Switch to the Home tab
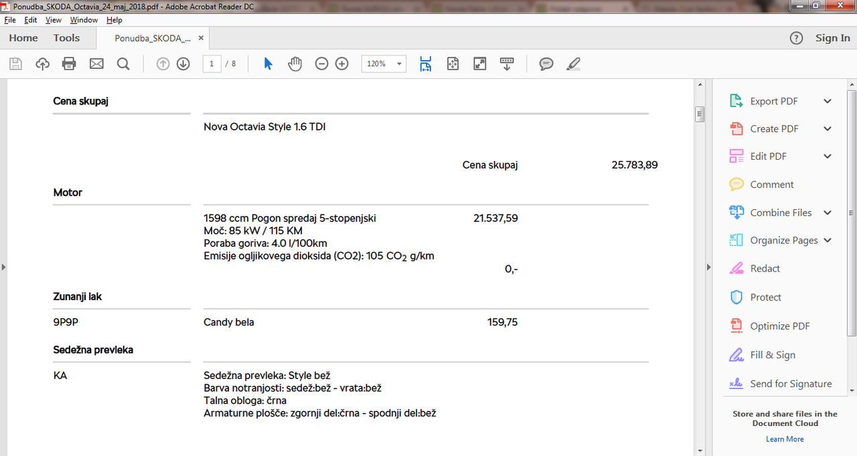This screenshot has width=857, height=456. coord(23,38)
